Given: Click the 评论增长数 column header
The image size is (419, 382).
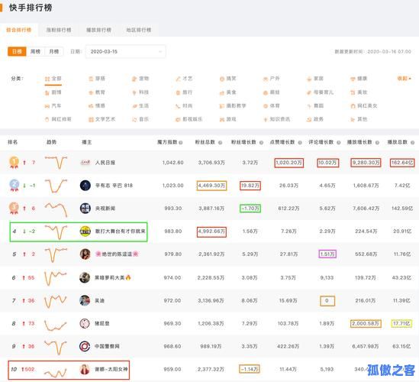Looking at the screenshot, I should [321, 142].
